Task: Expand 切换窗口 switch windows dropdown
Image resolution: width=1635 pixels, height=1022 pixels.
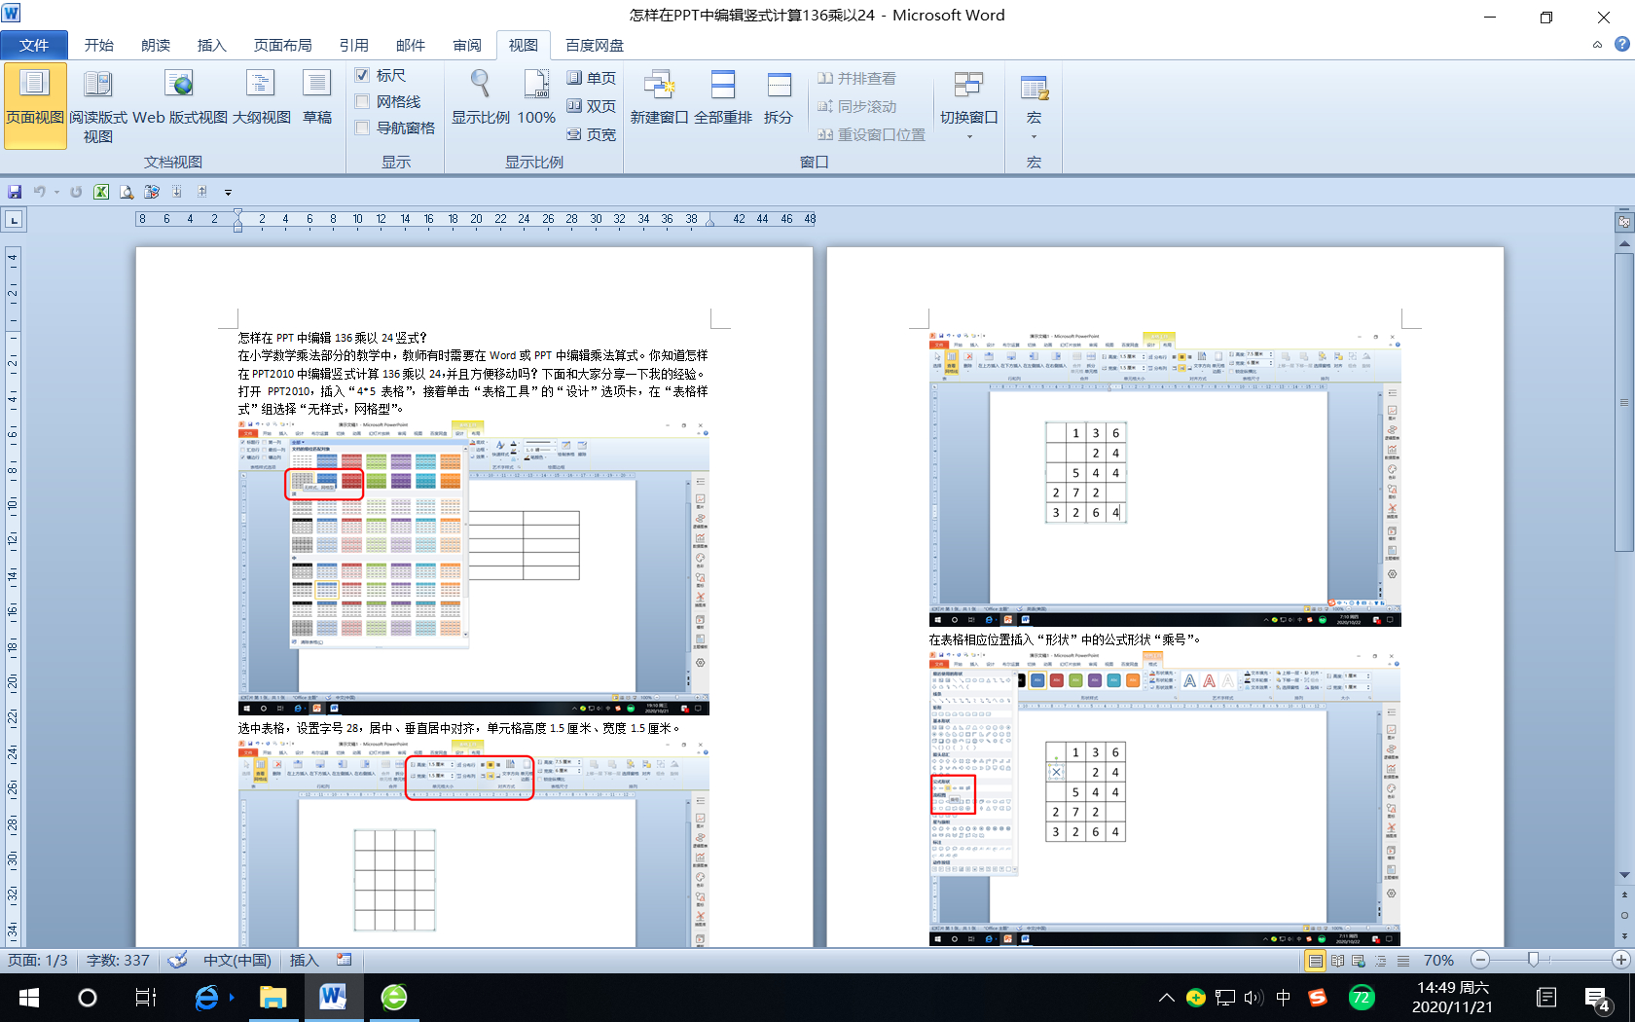Action: pyautogui.click(x=968, y=105)
